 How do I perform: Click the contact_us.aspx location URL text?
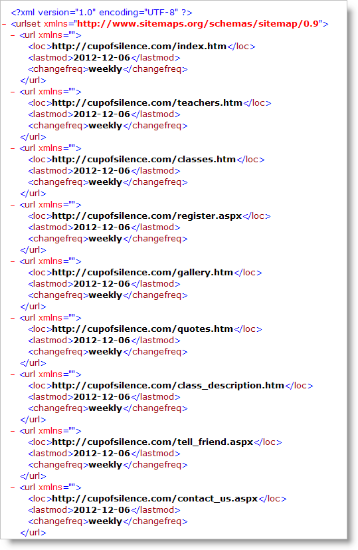(155, 498)
